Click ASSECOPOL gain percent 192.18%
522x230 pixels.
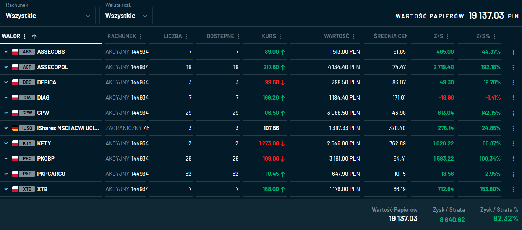(491, 67)
